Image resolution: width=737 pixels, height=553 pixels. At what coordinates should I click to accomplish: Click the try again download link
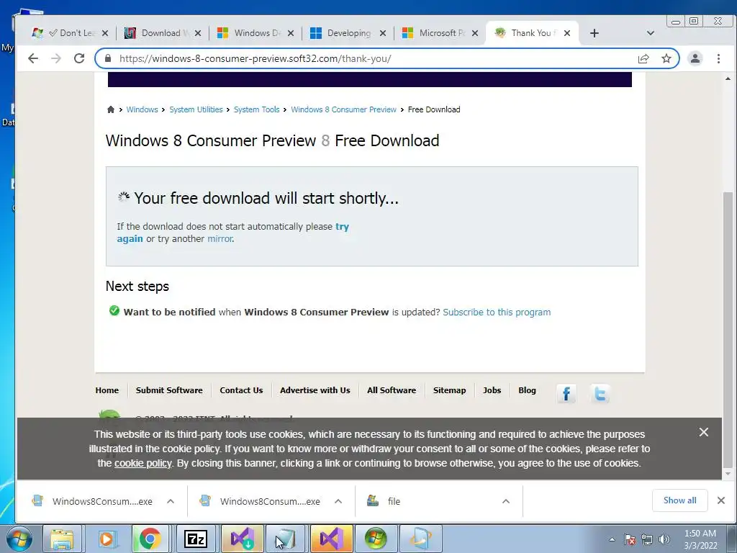[x=342, y=227]
